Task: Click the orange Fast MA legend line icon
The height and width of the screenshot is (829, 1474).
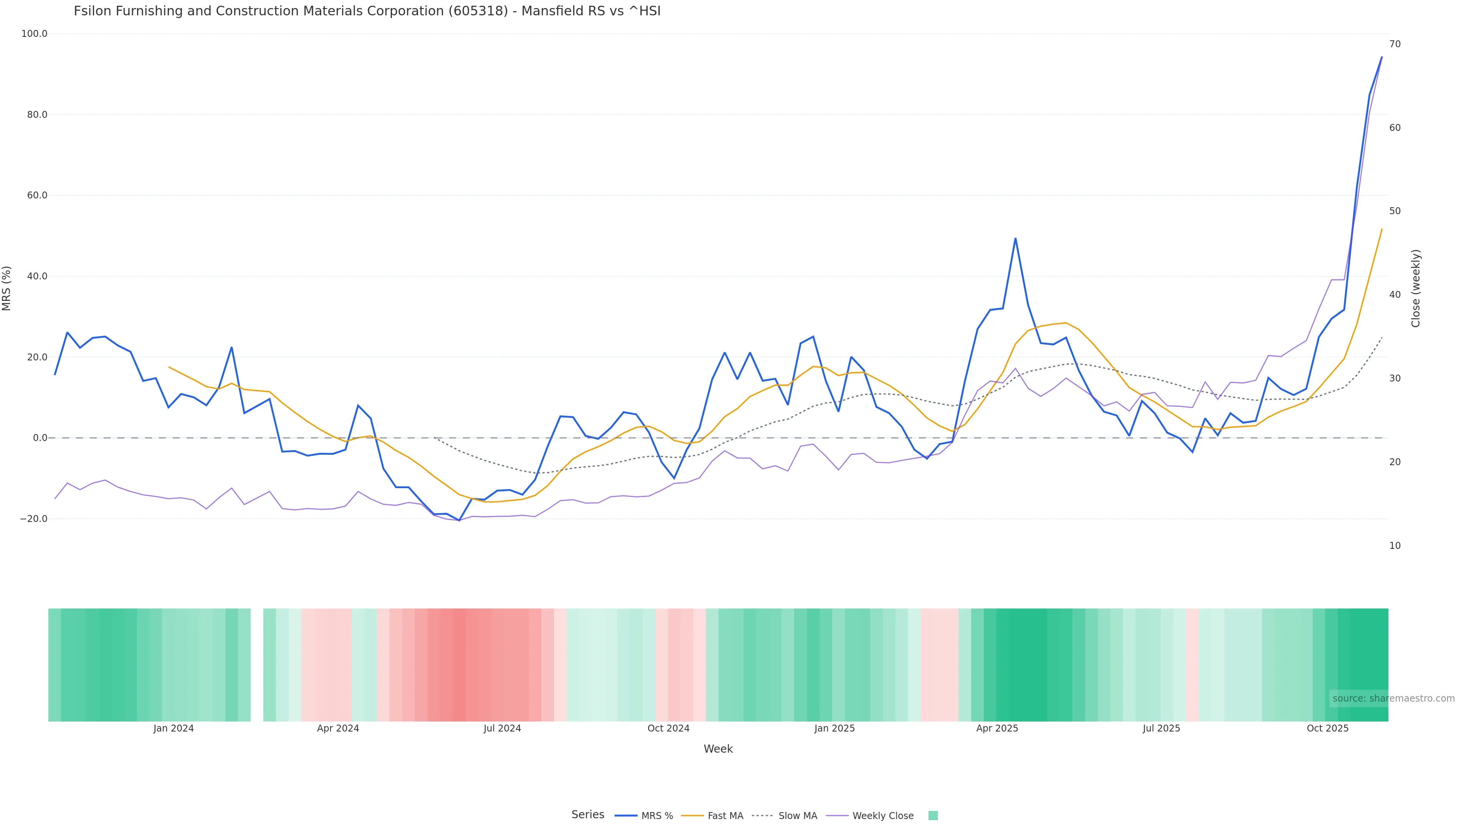Action: (692, 816)
